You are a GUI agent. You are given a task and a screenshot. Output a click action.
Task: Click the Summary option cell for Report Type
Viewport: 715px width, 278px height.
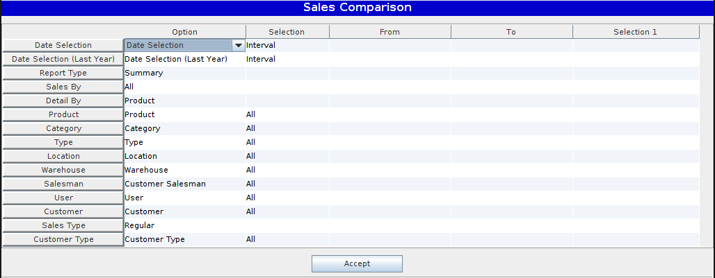184,73
